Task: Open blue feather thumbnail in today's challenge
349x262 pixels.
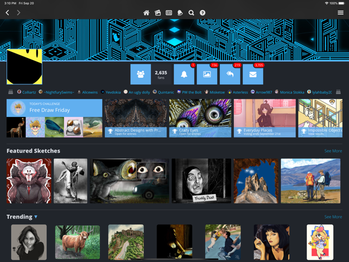Action: 54,127
